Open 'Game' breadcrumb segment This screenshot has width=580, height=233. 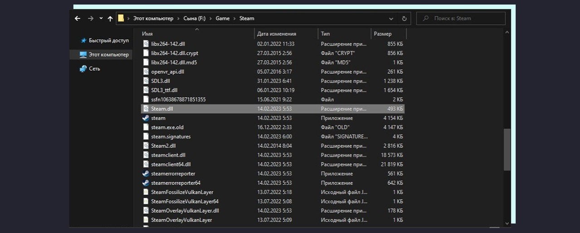pyautogui.click(x=223, y=19)
